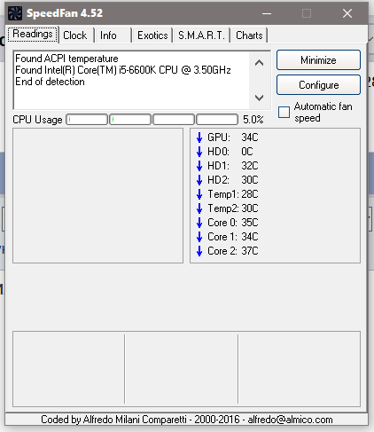Minimize SpeedFan via title bar button
Image resolution: width=374 pixels, height=432 pixels.
(267, 13)
